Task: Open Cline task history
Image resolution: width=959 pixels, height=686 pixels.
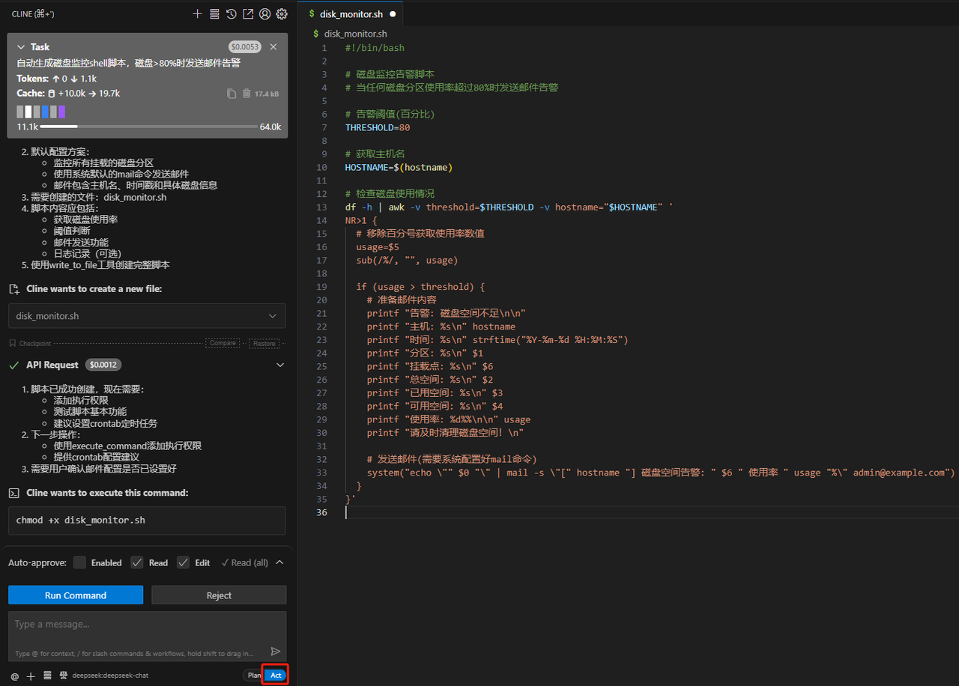Action: point(232,13)
